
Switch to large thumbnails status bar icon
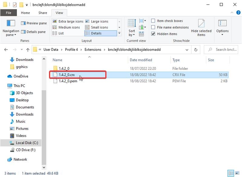pyautogui.click(x=237, y=173)
